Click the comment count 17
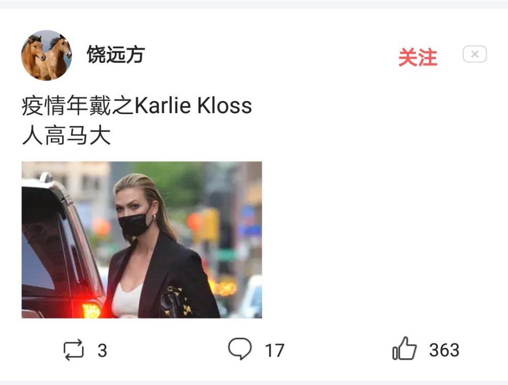 tap(274, 351)
